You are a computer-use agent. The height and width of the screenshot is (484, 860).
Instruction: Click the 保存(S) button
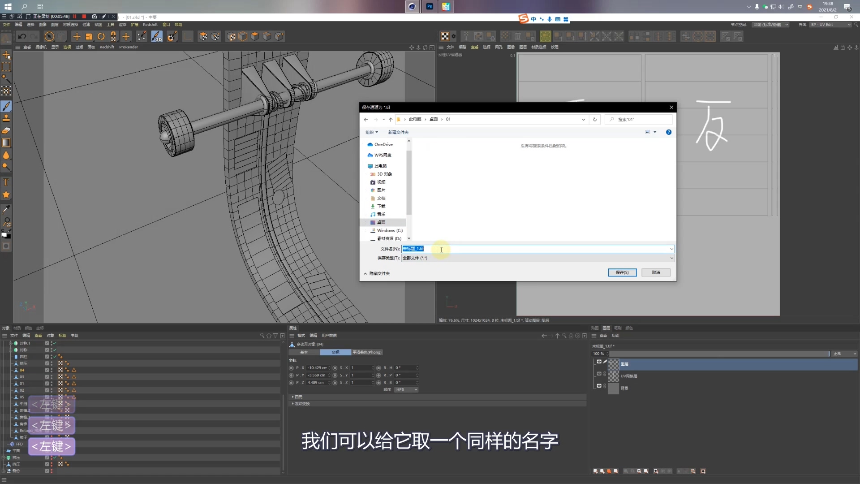pyautogui.click(x=622, y=272)
